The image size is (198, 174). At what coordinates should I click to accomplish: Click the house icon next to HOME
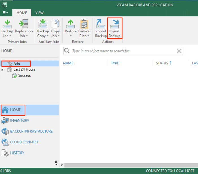point(5,110)
